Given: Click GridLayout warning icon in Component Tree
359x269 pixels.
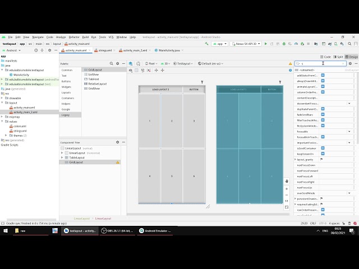Looking at the screenshot, I should click(118, 162).
